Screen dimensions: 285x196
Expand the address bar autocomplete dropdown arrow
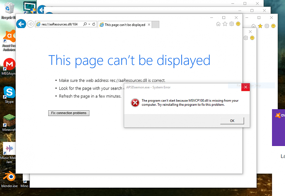[x=89, y=24]
